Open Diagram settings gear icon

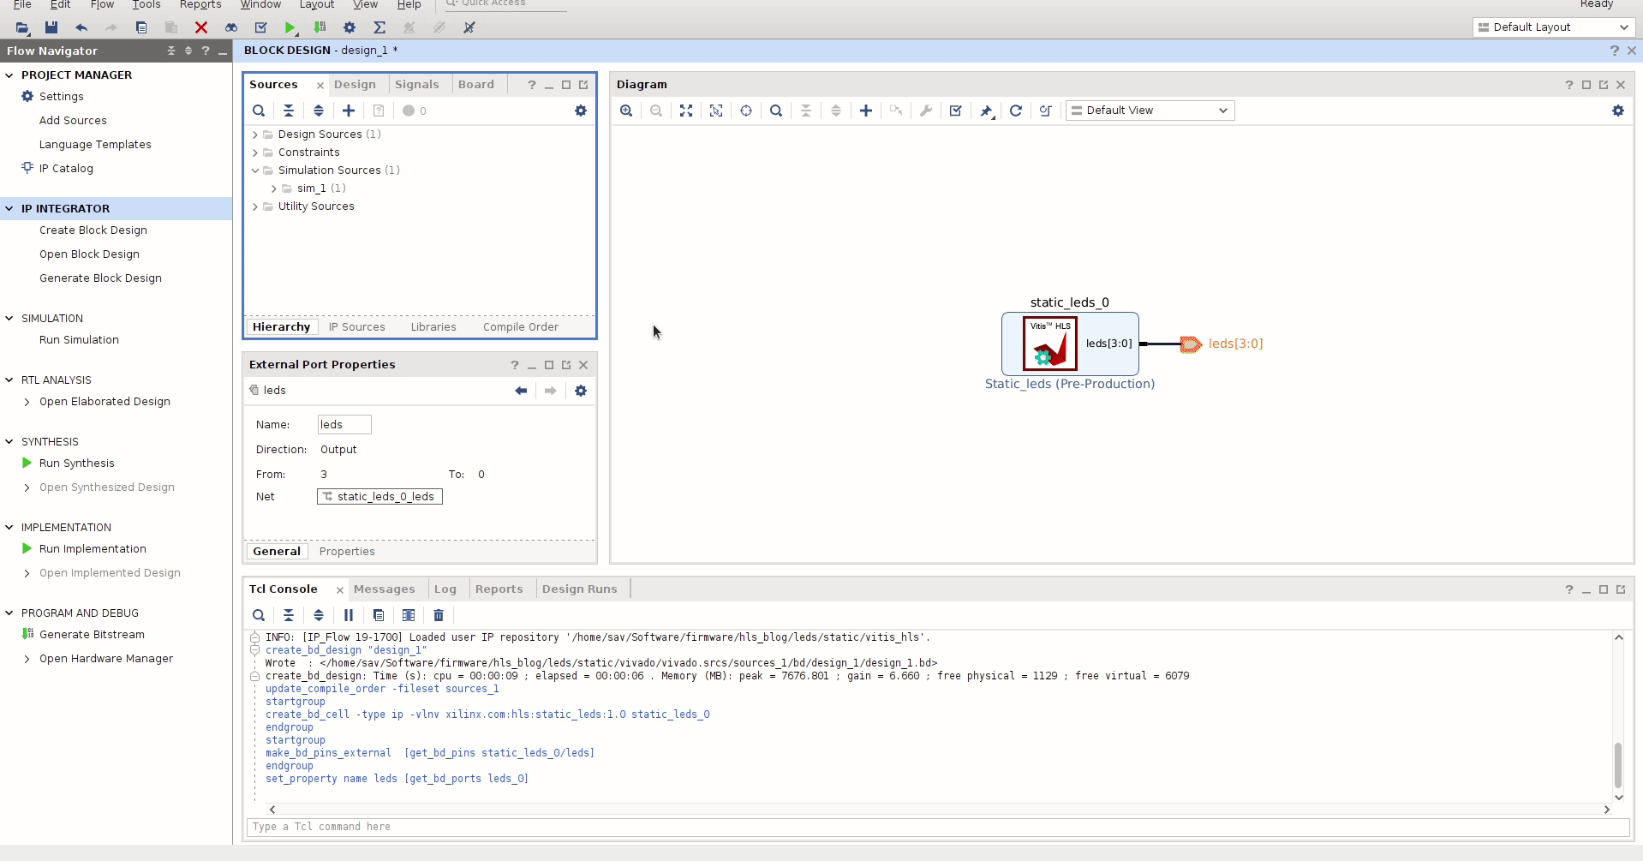(x=1618, y=111)
